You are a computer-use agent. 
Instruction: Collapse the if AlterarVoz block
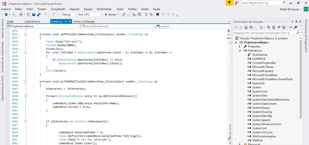pos(25,121)
